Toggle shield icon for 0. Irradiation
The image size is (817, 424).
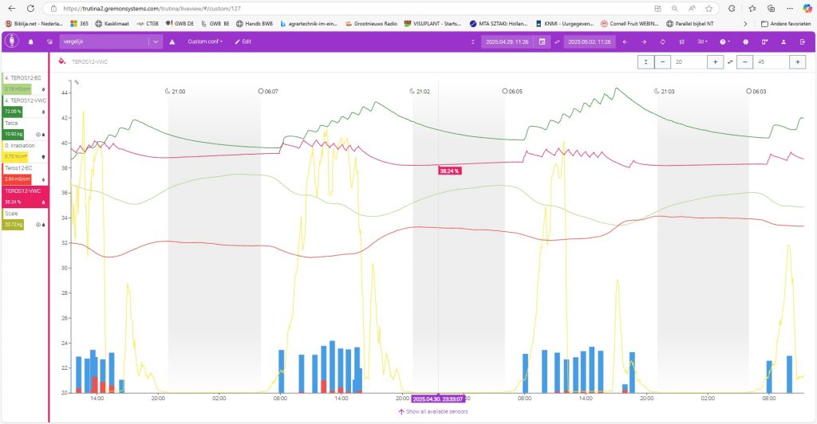tap(43, 157)
